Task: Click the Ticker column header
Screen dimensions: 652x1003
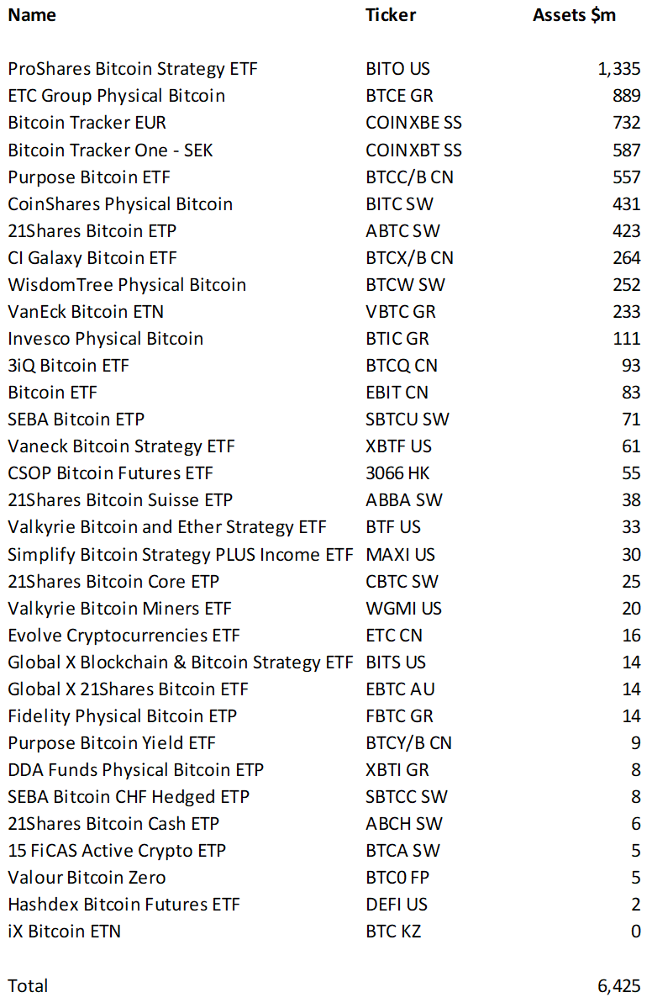Action: pos(391,14)
